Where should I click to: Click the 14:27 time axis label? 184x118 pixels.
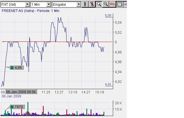(86, 92)
